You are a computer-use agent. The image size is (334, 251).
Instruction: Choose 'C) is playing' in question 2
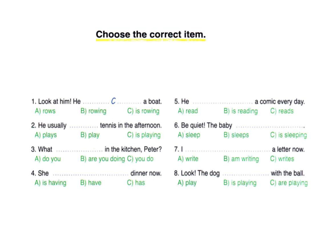[144, 135]
